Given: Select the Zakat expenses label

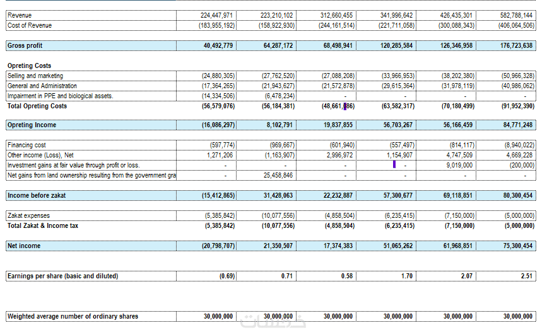Looking at the screenshot, I should (x=28, y=216).
